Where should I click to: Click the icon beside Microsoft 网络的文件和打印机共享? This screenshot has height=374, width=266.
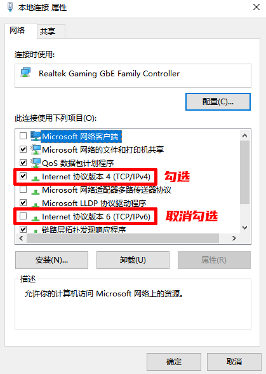coord(36,149)
